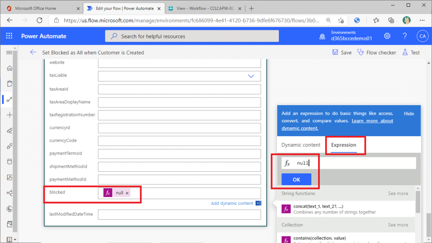Click the taxRegistrationNumber input field
The width and height of the screenshot is (432, 243).
click(x=179, y=115)
